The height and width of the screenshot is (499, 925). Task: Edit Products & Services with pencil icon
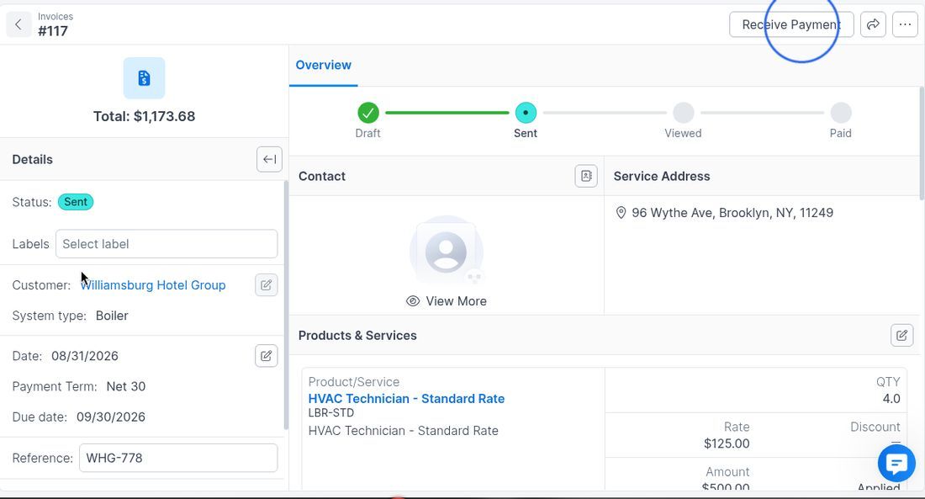click(901, 336)
